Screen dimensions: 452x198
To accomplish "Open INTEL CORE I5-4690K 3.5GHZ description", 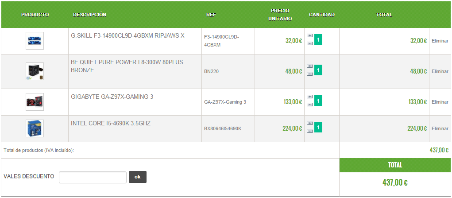I will (111, 123).
